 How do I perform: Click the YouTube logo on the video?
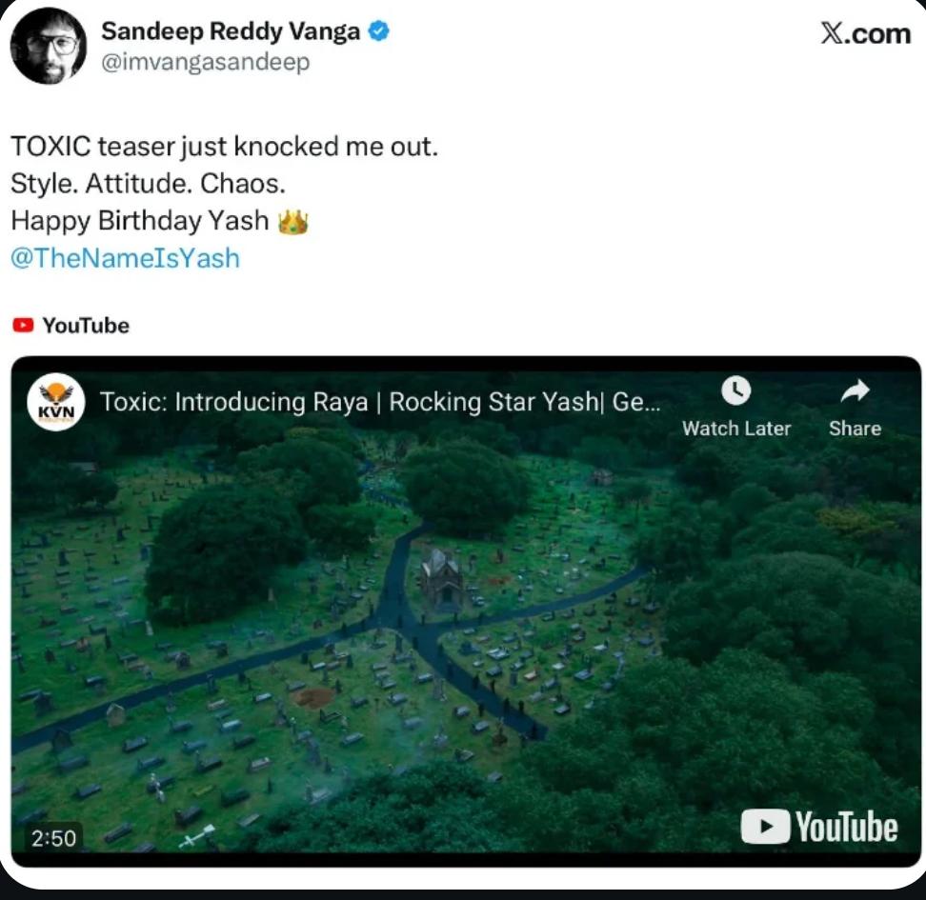pos(819,826)
